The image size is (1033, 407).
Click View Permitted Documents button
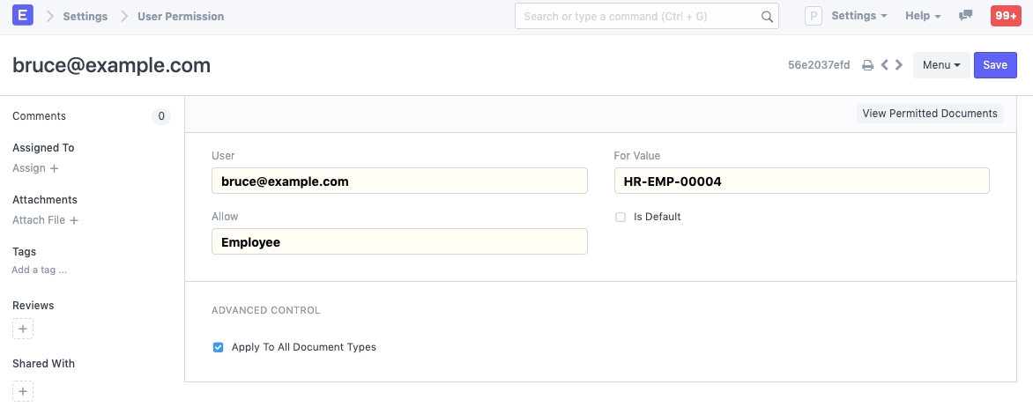pos(930,114)
